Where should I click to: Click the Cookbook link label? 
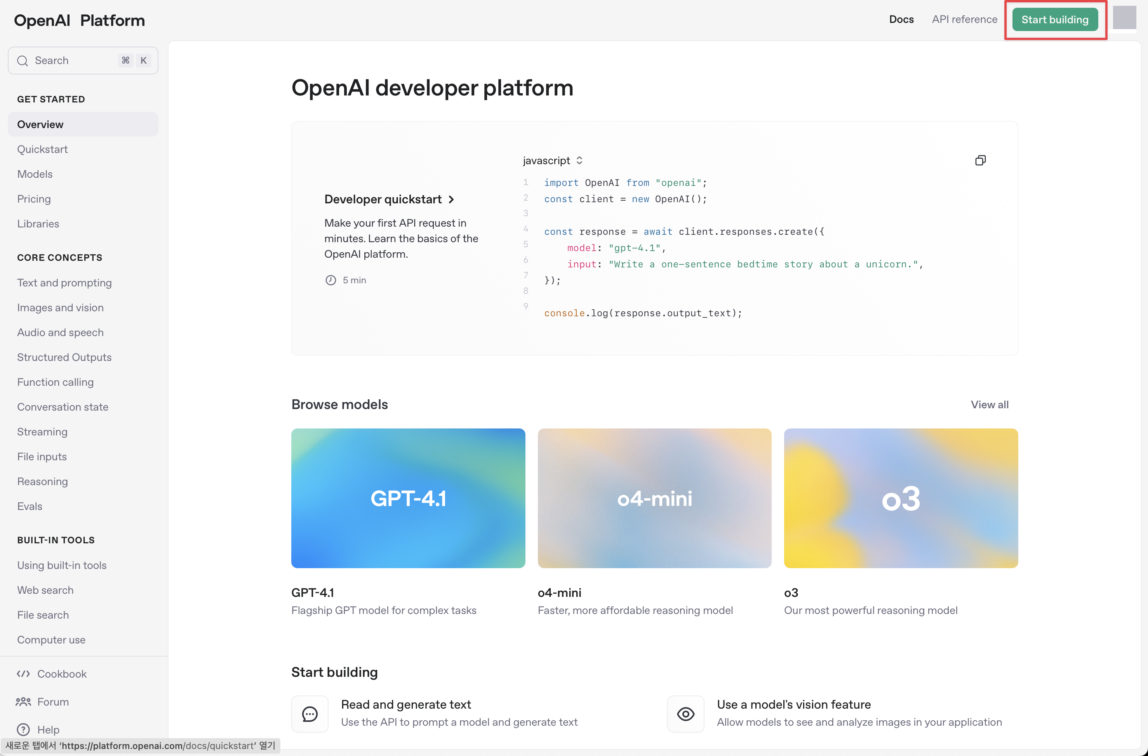62,674
